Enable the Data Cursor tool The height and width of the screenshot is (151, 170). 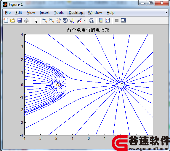point(72,20)
